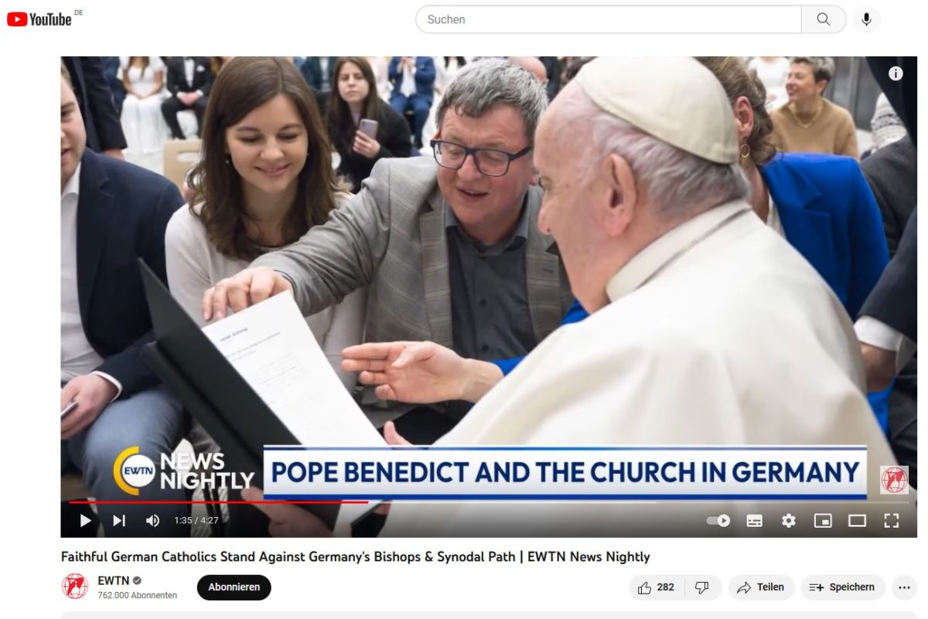Viewport: 928px width, 619px height.
Task: Toggle subtitles on the video
Action: tap(754, 521)
